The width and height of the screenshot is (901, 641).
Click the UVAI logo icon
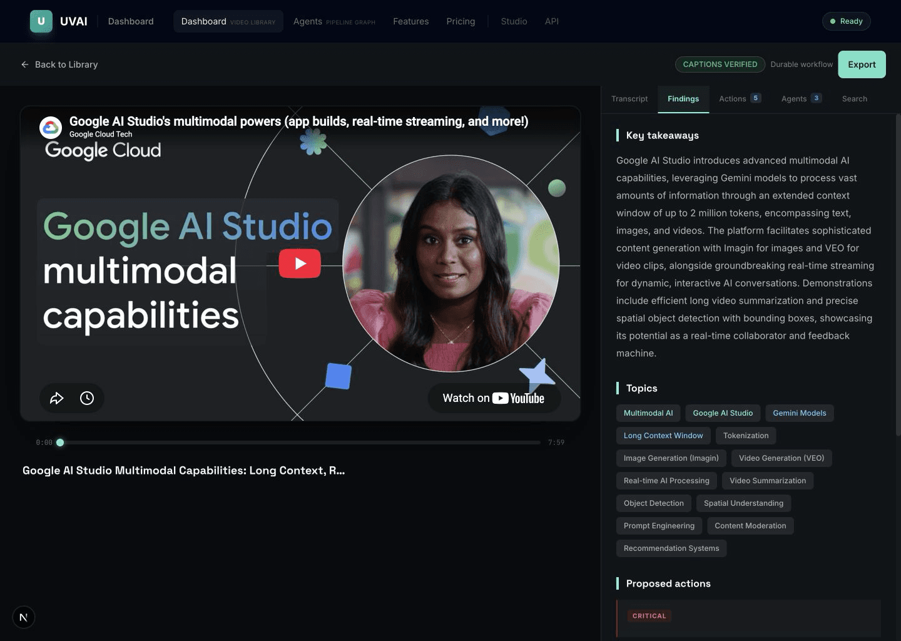pos(41,21)
